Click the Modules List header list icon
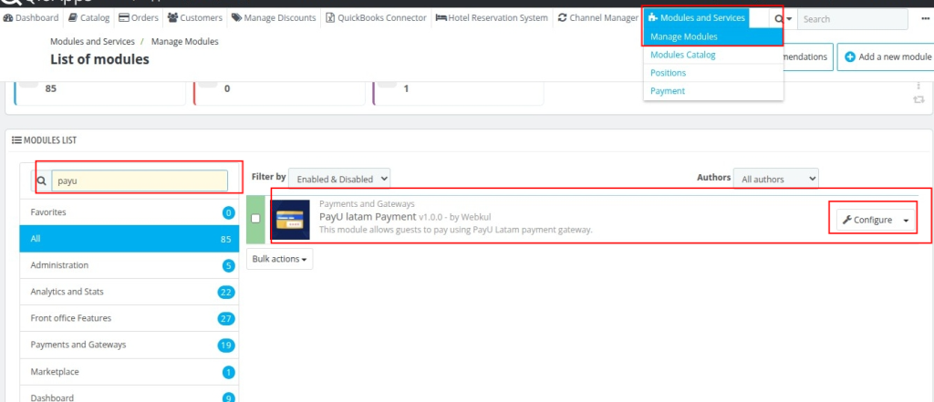The width and height of the screenshot is (934, 402). coord(16,140)
